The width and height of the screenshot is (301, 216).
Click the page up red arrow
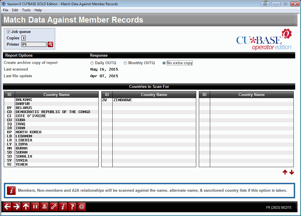pos(285,172)
